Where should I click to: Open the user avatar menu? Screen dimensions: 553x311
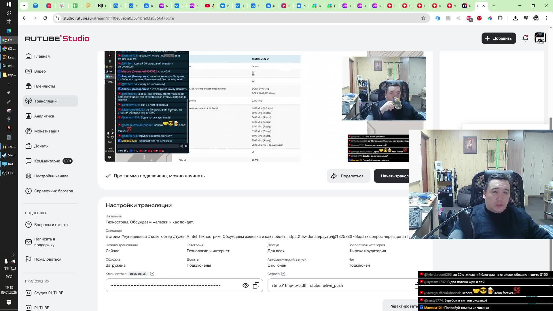540,38
